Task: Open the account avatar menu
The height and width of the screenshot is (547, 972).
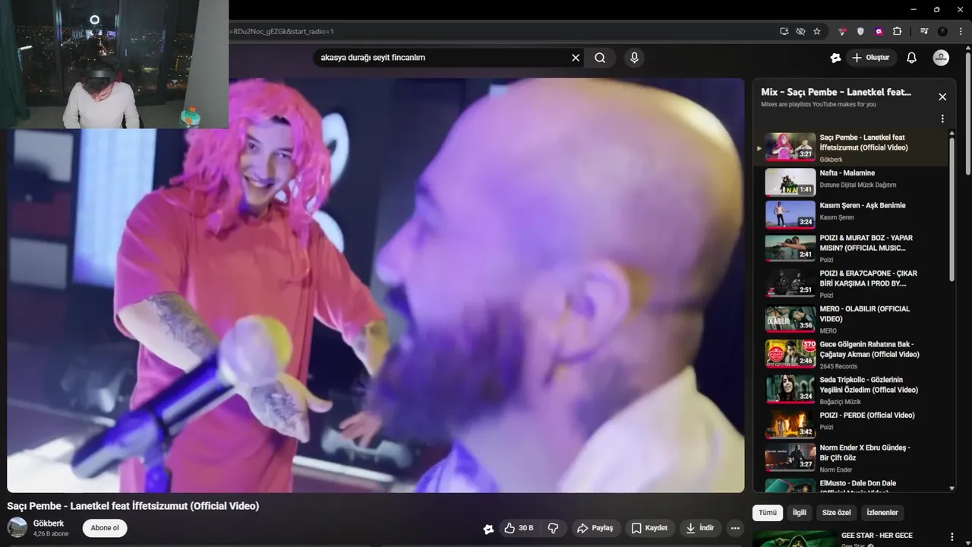Action: pyautogui.click(x=941, y=58)
